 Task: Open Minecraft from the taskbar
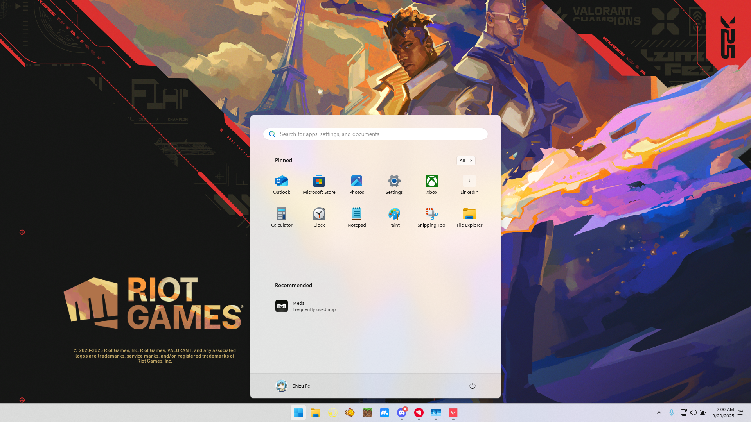pos(367,413)
